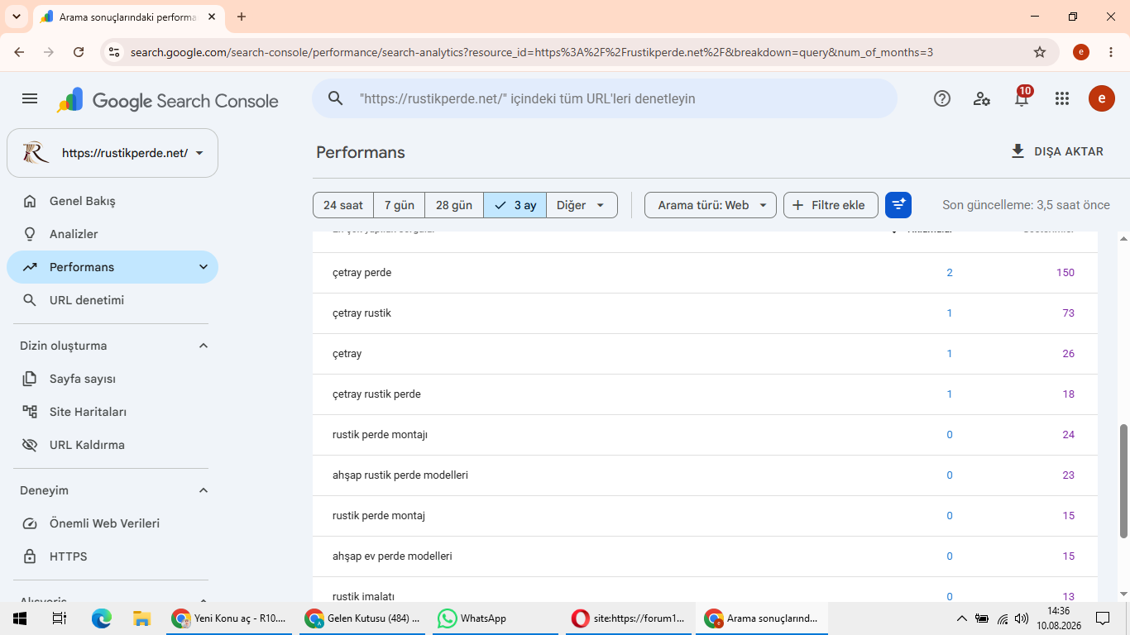Click the URL inspection search field

605,98
